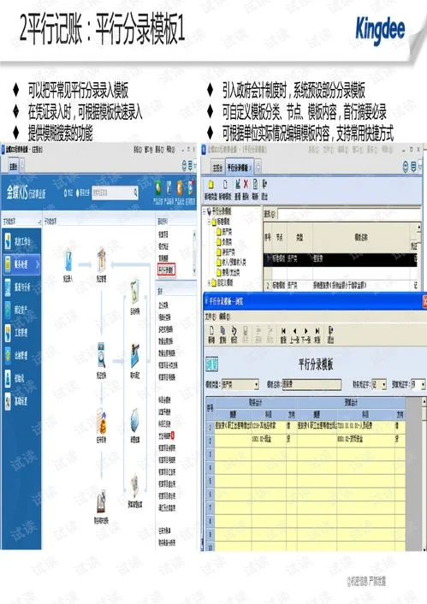427x604 pixels.
Task: Click 新增模板 blank page toolbar icon
Action: pyautogui.click(x=225, y=185)
